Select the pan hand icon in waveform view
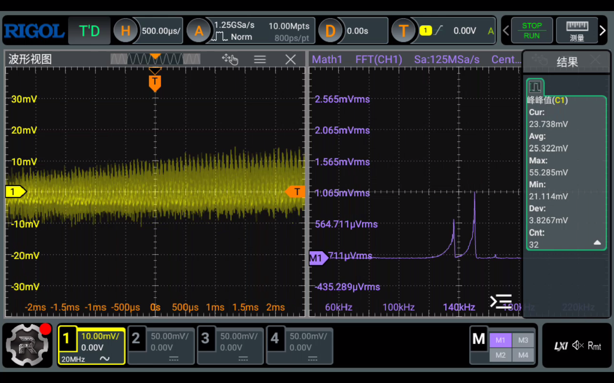Viewport: 614px width, 383px height. click(230, 59)
